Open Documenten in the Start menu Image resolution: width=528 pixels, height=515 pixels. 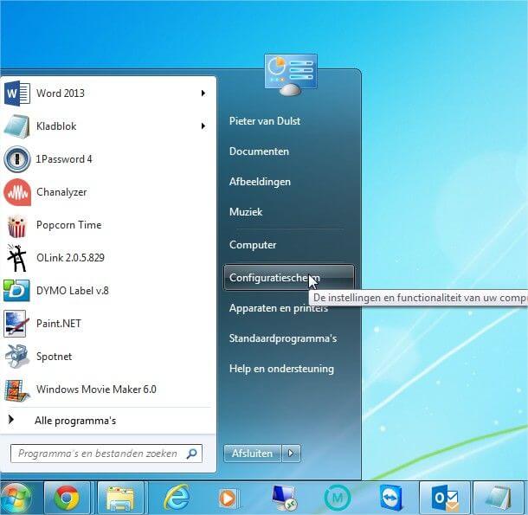click(x=259, y=151)
